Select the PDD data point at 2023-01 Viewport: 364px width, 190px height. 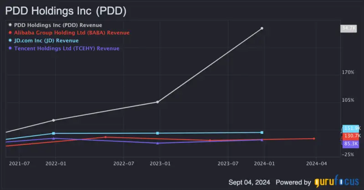tap(157, 102)
